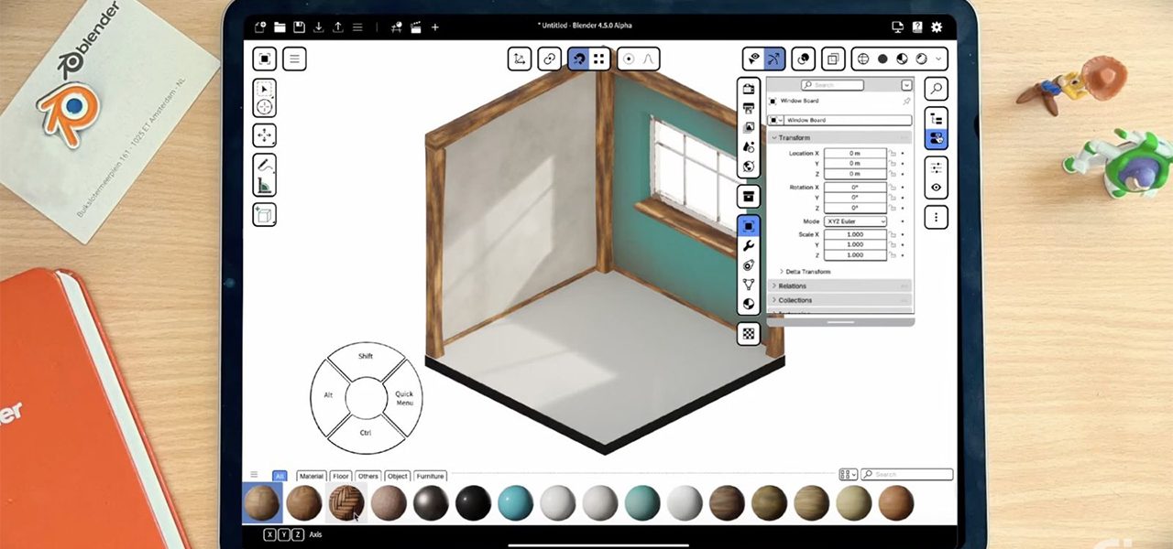1173x549 pixels.
Task: Open help via the question mark icon
Action: point(916,27)
